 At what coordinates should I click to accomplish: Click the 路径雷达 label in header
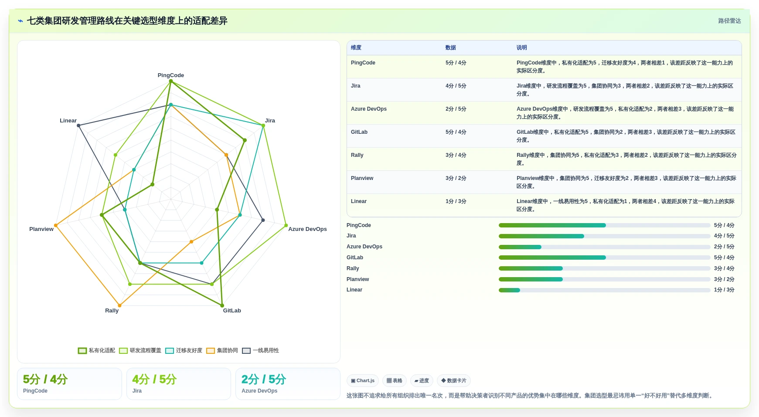(x=729, y=21)
